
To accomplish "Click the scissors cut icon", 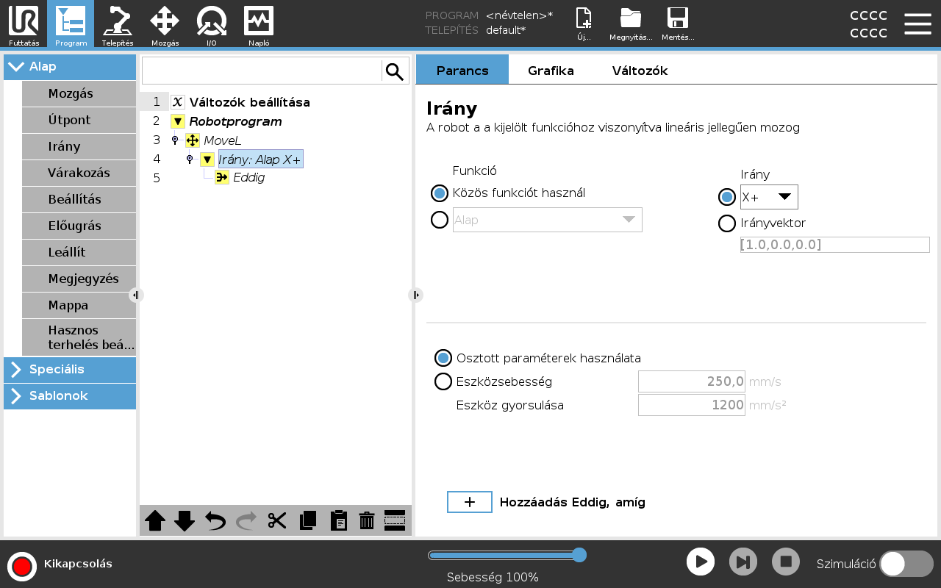I will 277,520.
